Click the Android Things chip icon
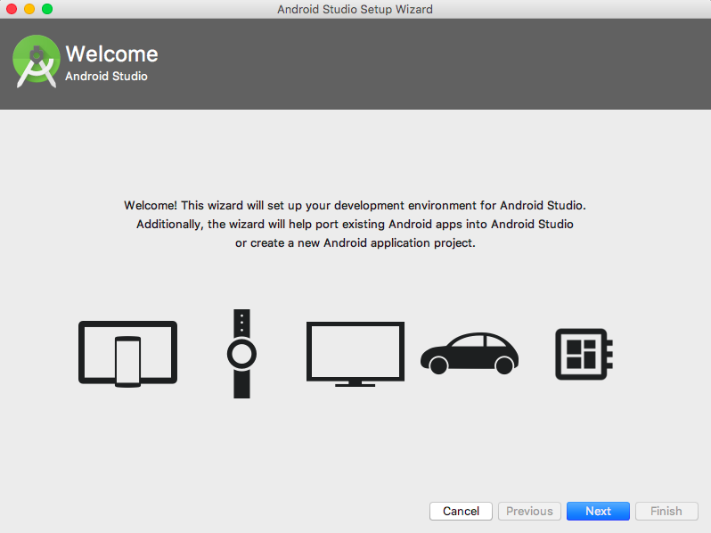This screenshot has width=711, height=533. 584,354
